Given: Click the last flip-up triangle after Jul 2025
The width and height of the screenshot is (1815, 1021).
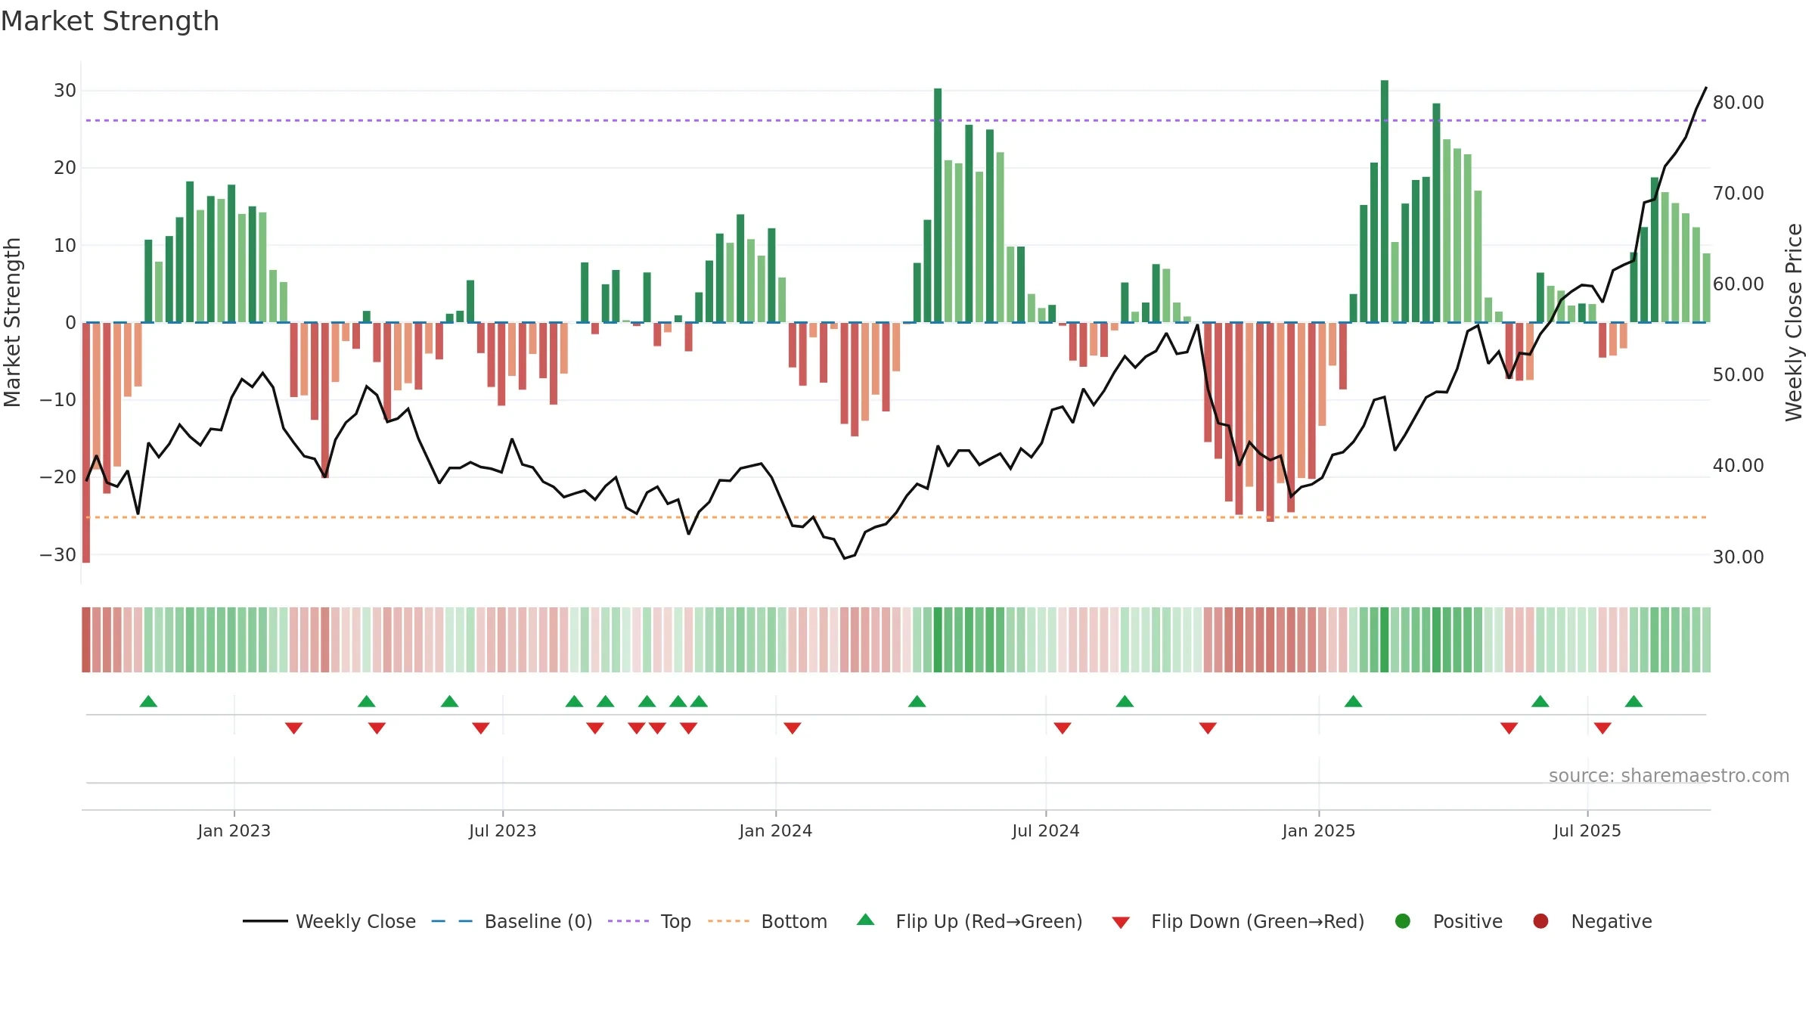Looking at the screenshot, I should tap(1633, 701).
